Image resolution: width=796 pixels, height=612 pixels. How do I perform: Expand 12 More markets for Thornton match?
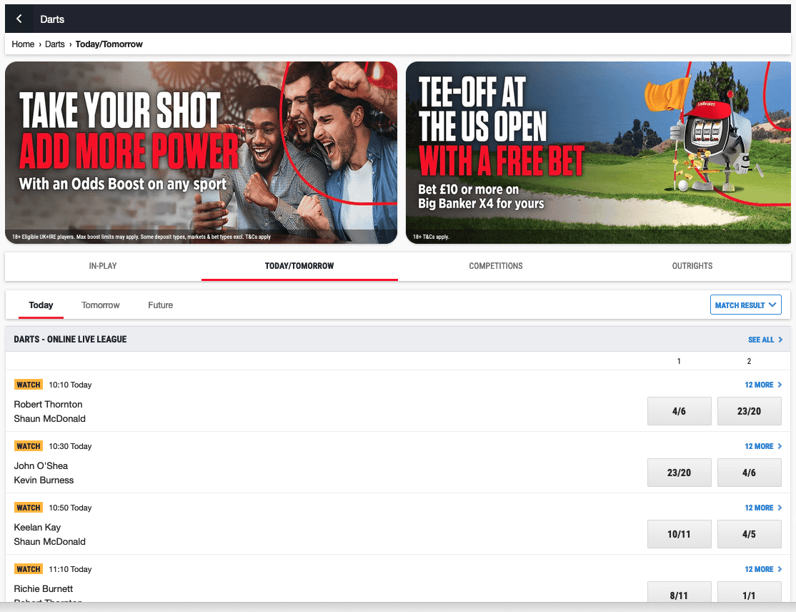click(x=762, y=385)
